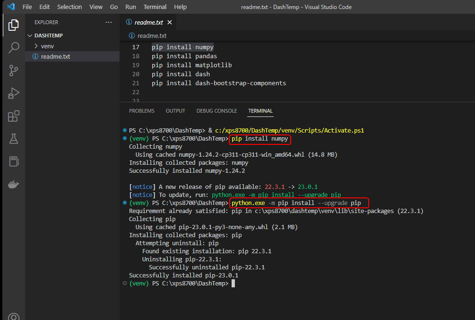
Task: Select readme.txt in the Explorer tree
Action: 72,56
